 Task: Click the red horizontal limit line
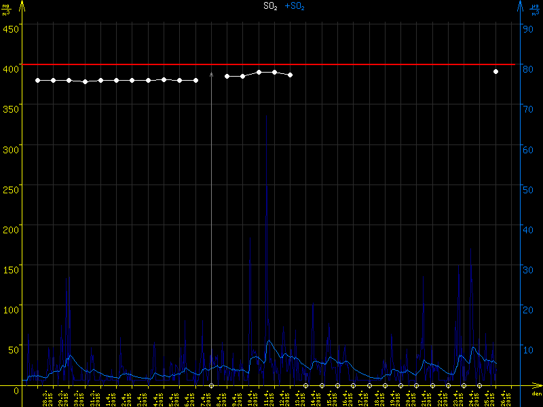pyautogui.click(x=271, y=64)
